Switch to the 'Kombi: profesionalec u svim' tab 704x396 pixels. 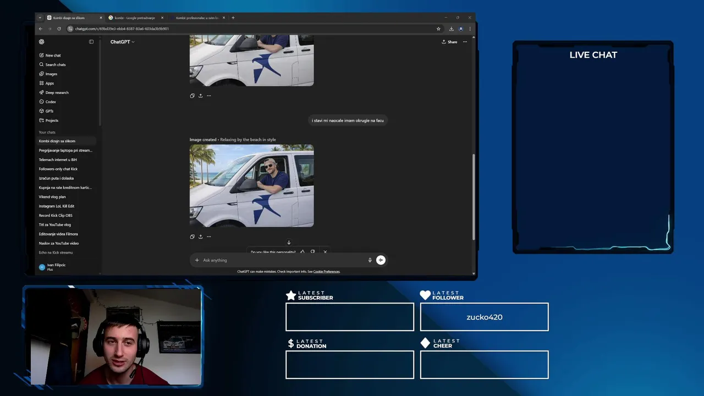pos(197,18)
